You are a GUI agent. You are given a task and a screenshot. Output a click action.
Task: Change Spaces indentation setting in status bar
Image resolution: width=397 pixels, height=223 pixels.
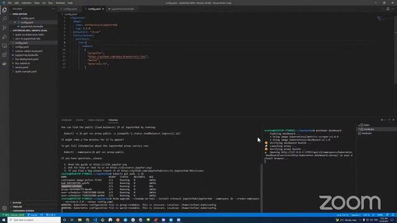coord(355,215)
